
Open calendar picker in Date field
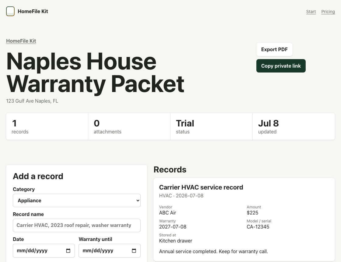pyautogui.click(x=68, y=251)
